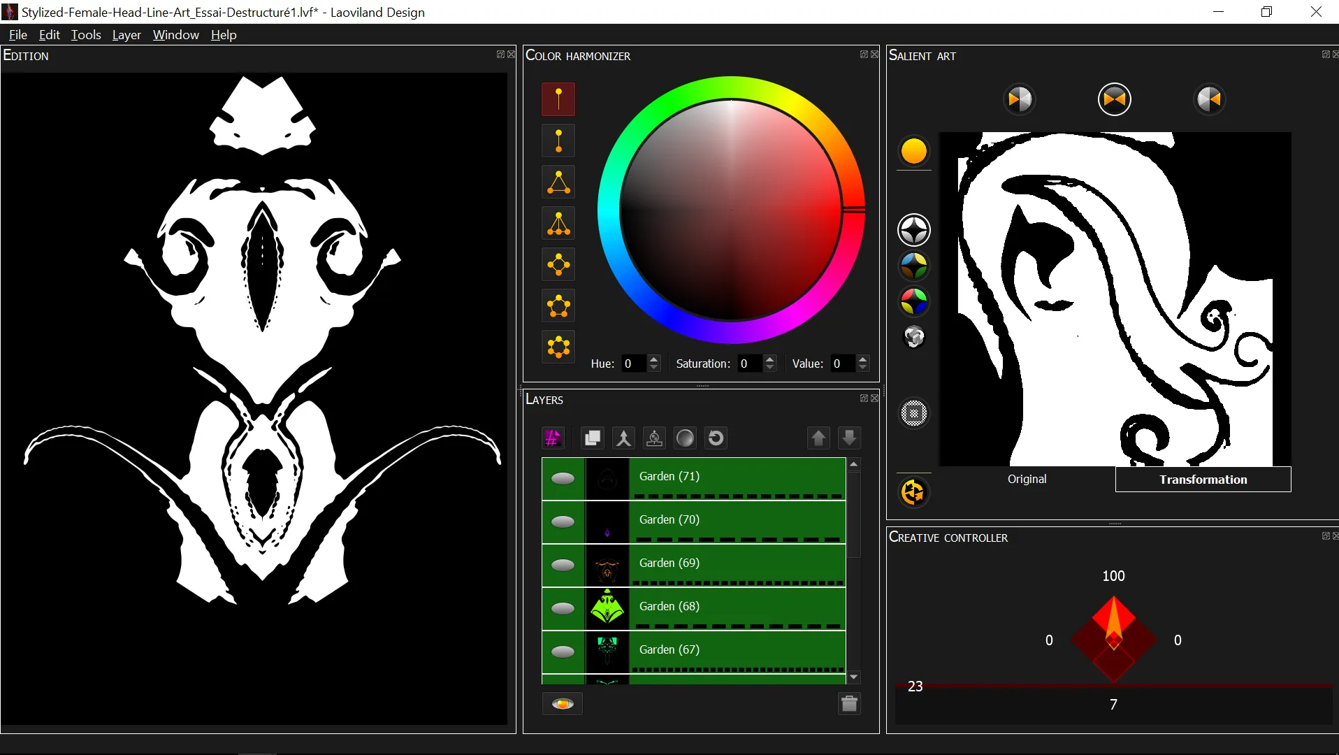
Task: Click the orange circle icon in Salient Art
Action: (x=914, y=151)
